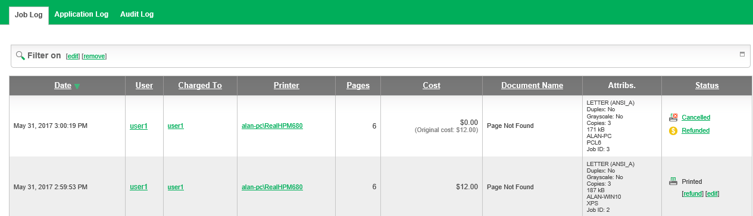This screenshot has width=753, height=216.
Task: Sort by Cost column header
Action: (432, 86)
